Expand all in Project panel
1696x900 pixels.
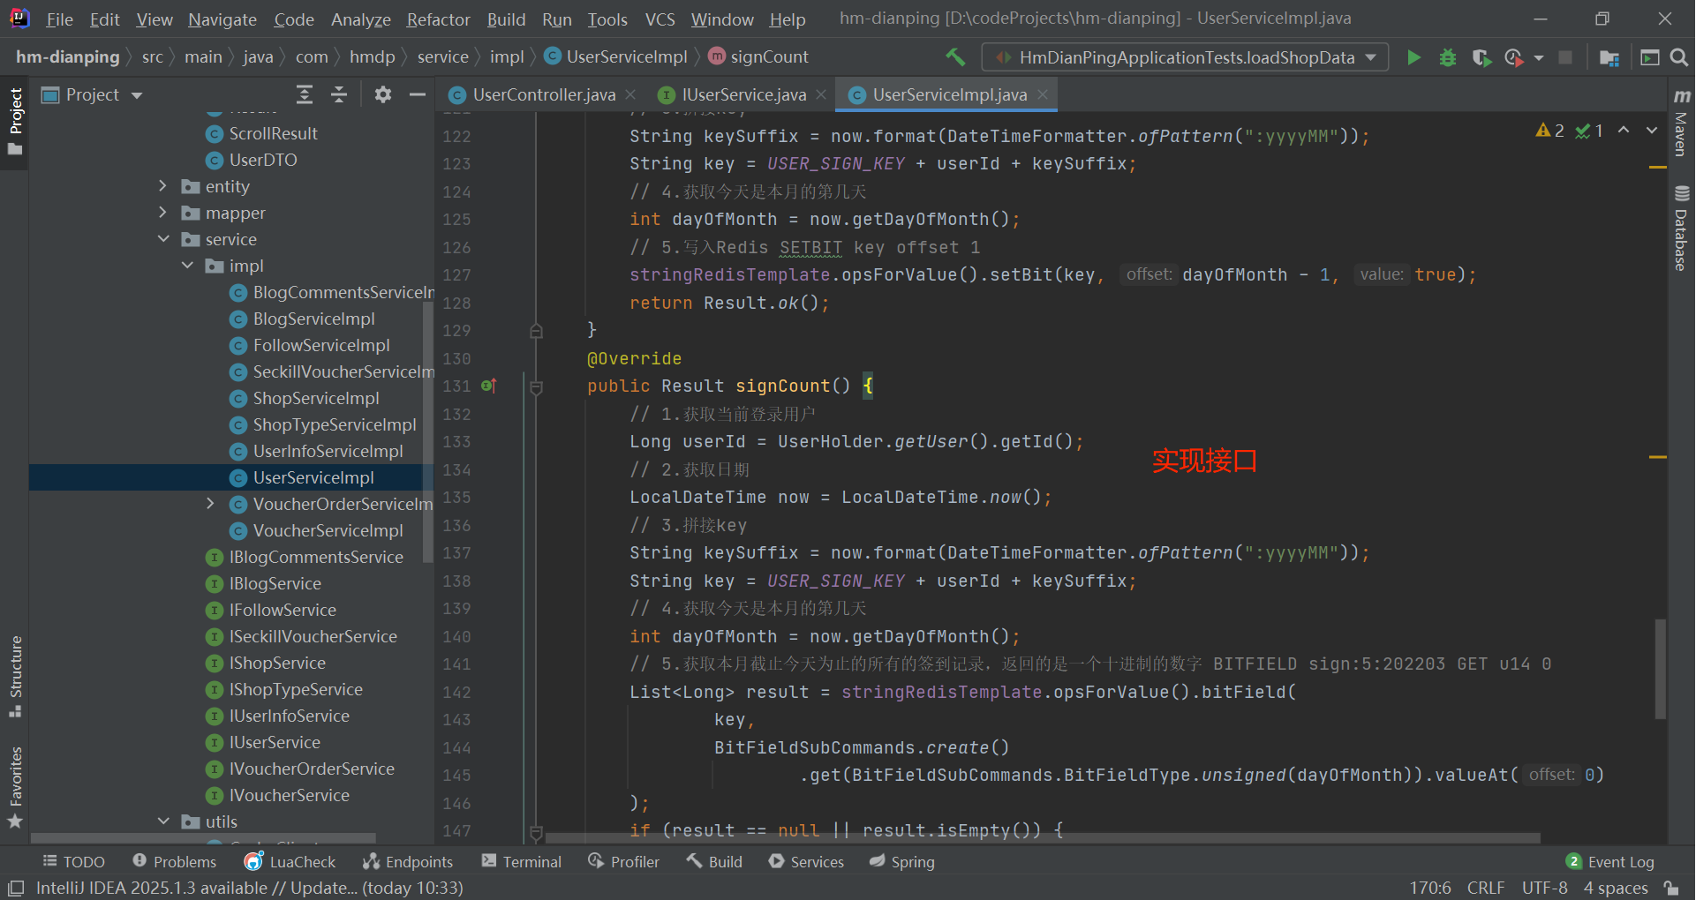click(305, 94)
